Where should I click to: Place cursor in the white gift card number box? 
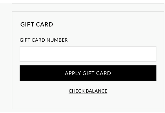[x=88, y=54]
